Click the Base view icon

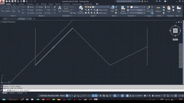[179, 9]
